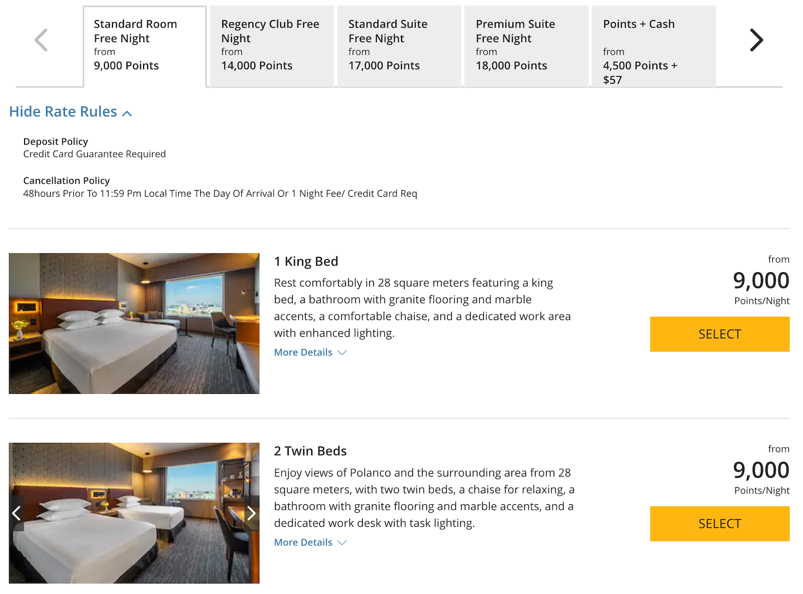Expand More Details for the 1 King Bed room
The width and height of the screenshot is (803, 594).
click(303, 352)
